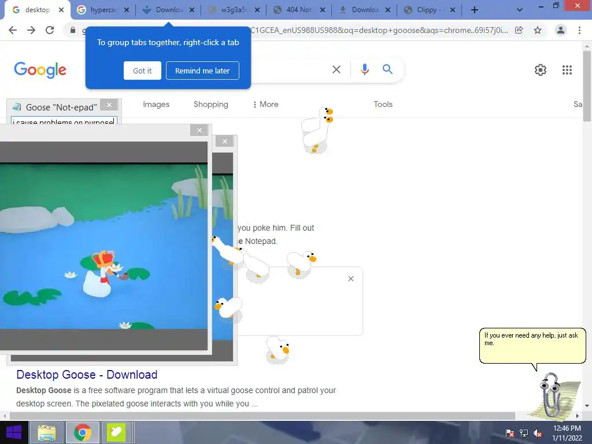Close the hypercan tab
592x444 pixels.
point(127,10)
